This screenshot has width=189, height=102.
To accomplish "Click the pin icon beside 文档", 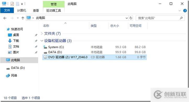I will (36, 47).
